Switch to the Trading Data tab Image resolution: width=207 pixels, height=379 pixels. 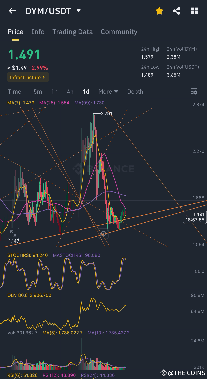(73, 32)
